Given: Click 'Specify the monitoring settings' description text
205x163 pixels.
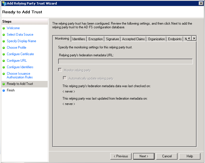Looking at the screenshot, I should pyautogui.click(x=95, y=47).
